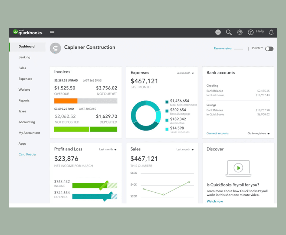Open the global create (+) menu

click(218, 32)
